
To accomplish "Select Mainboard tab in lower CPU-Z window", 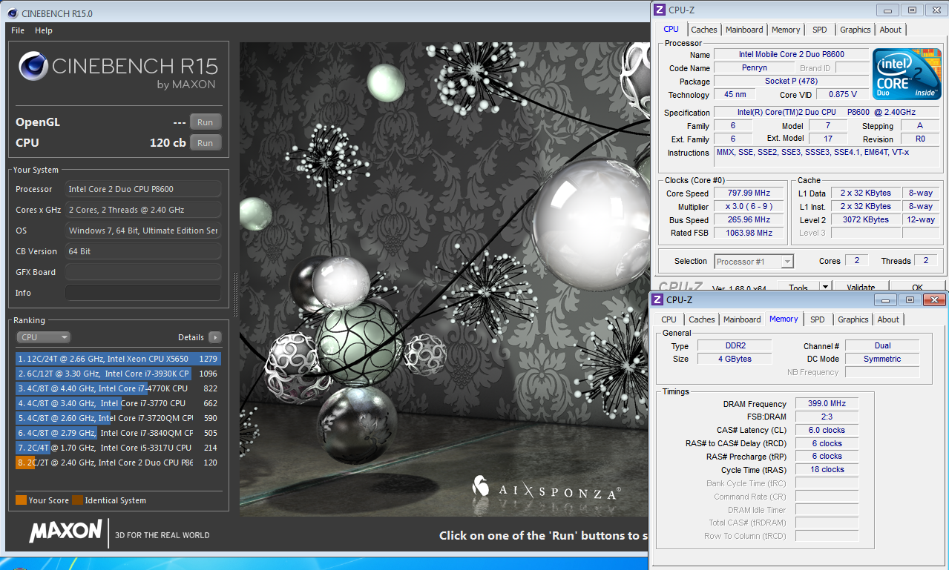I will 742,319.
